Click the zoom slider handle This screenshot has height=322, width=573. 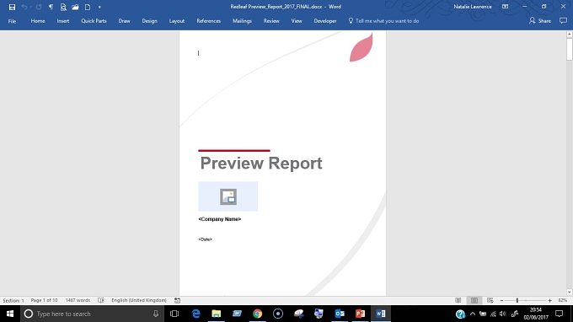517,300
